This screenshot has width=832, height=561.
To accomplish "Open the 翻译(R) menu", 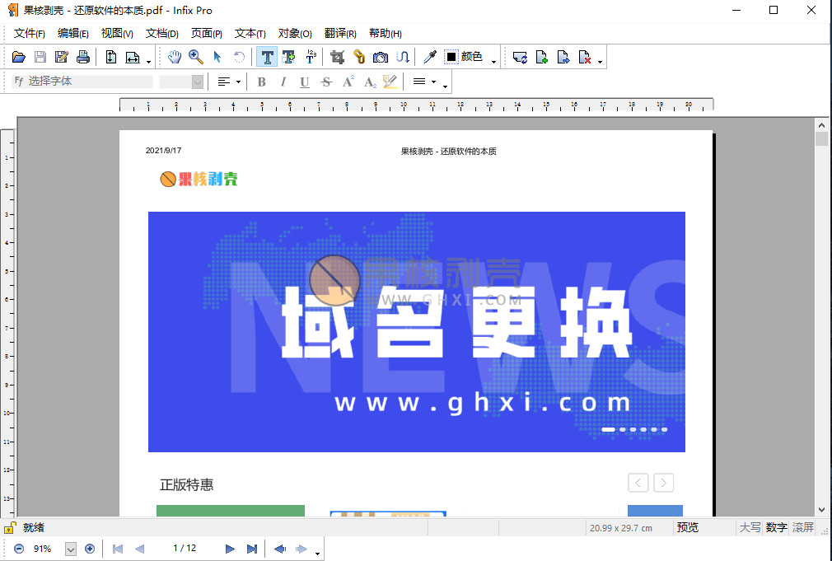I will click(x=340, y=34).
